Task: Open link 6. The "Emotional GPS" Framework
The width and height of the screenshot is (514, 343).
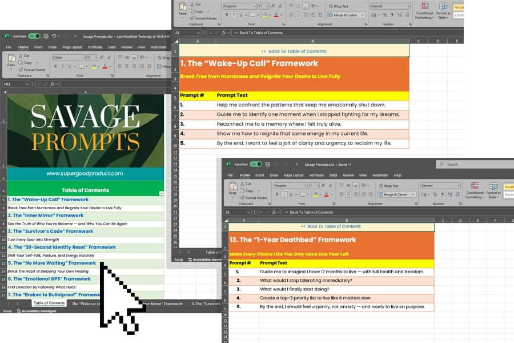Action: click(x=49, y=278)
